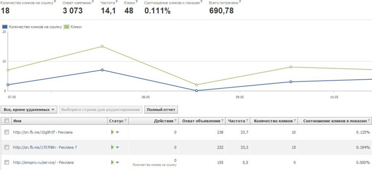372x170 pixels.
Task: Open help icon in Охват объявления column header
Action: [222, 120]
